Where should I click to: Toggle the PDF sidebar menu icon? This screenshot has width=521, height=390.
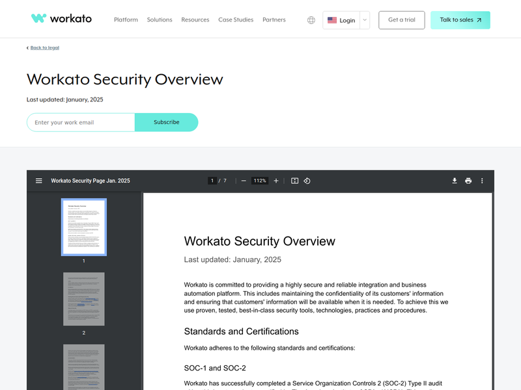point(39,181)
